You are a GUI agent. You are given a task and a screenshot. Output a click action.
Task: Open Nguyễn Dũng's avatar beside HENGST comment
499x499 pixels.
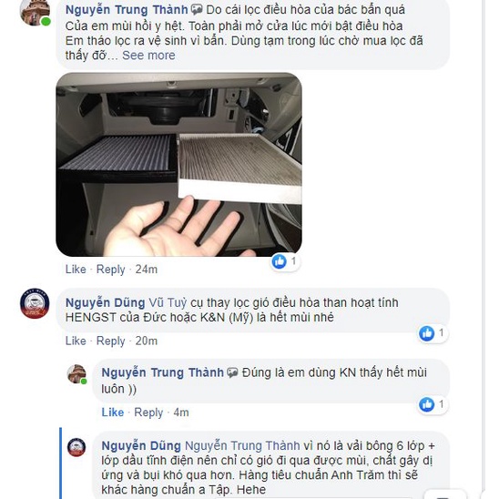coord(35,303)
